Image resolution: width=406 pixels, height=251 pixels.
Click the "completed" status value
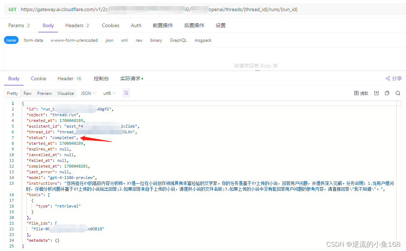click(x=63, y=138)
